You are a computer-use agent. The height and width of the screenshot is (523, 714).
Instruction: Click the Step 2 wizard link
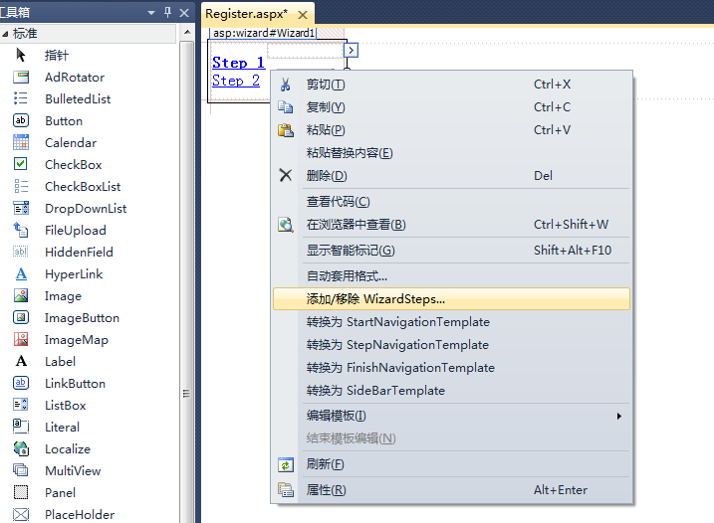[x=236, y=81]
